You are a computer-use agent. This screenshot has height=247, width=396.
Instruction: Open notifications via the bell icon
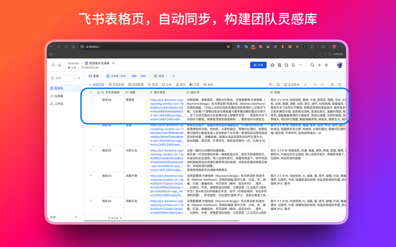tap(293, 65)
